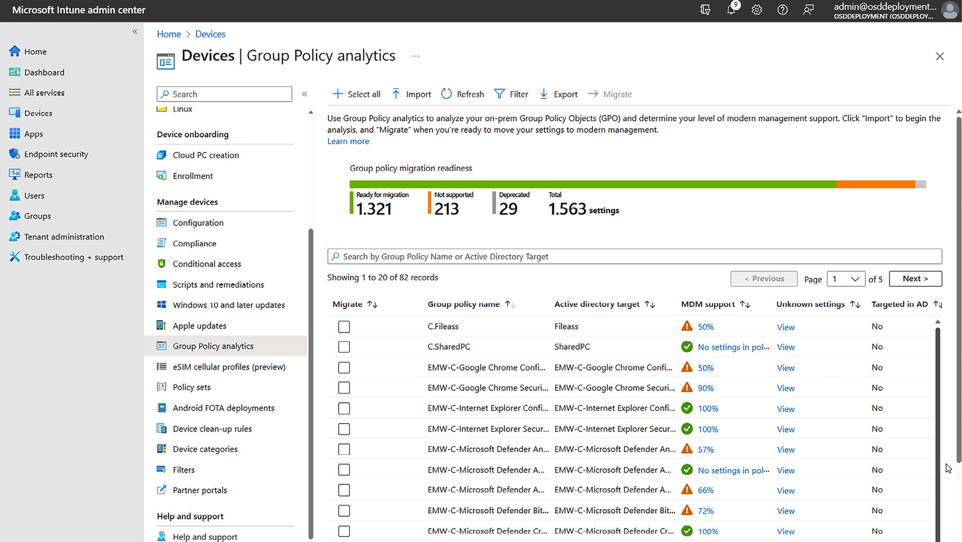
Task: Click the Import toolbar button
Action: coord(411,94)
